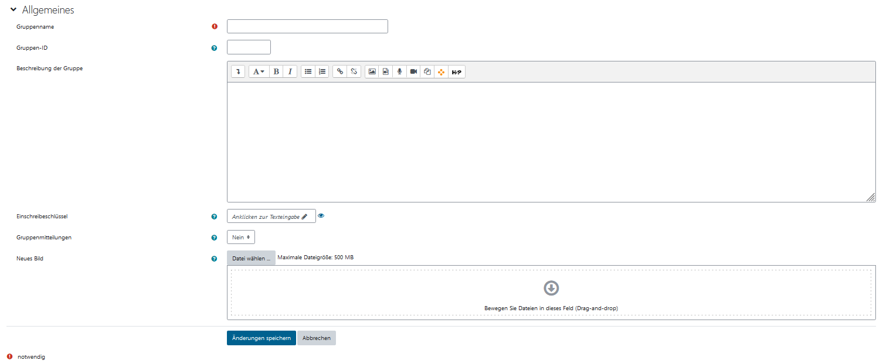Click the Gruppenname label
This screenshot has width=883, height=364.
point(35,26)
